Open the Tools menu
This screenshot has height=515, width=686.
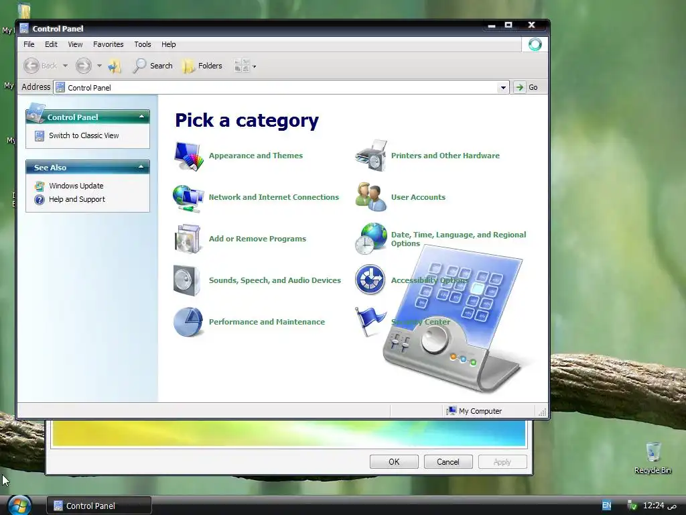[143, 44]
